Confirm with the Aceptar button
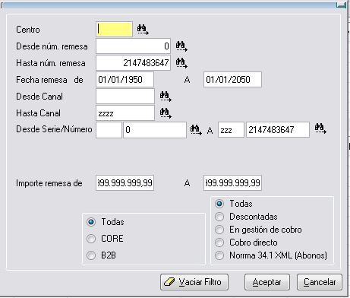 [267, 282]
